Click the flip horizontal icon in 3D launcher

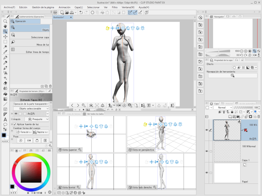pos(118,105)
